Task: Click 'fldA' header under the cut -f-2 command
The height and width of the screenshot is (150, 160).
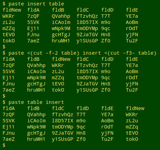Action: pyautogui.click(x=9, y=59)
